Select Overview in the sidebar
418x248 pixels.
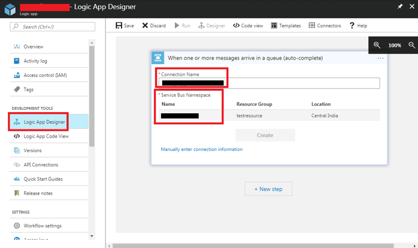click(33, 47)
